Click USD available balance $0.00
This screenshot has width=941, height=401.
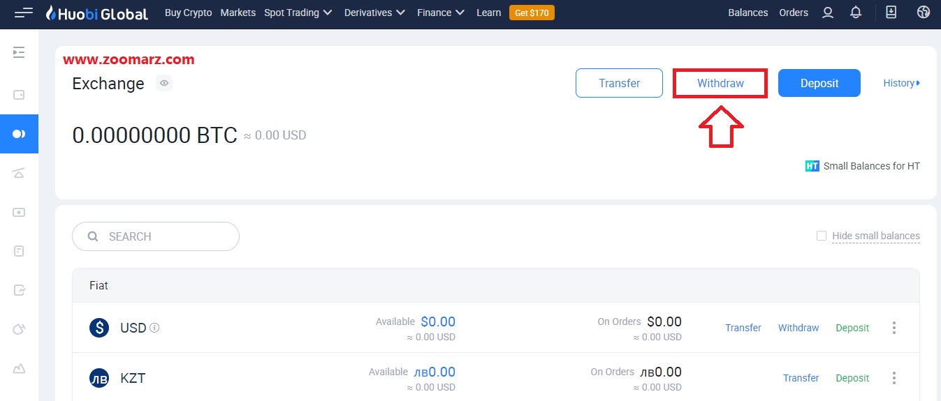(x=438, y=321)
